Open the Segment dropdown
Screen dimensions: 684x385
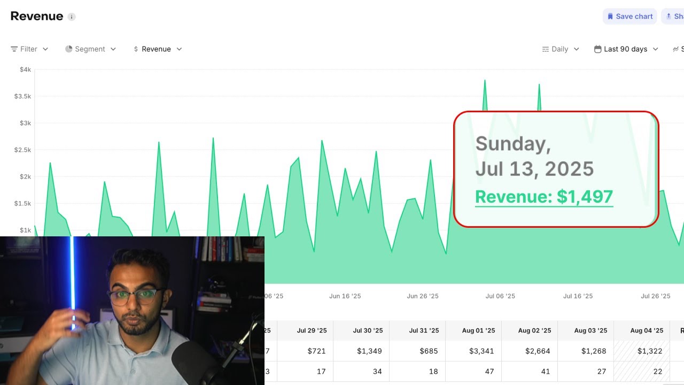[x=90, y=49]
